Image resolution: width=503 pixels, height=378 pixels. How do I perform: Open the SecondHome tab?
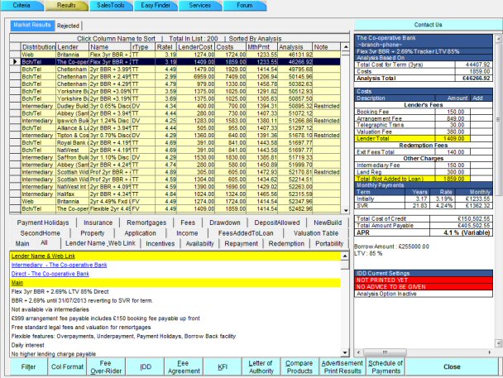click(x=40, y=233)
